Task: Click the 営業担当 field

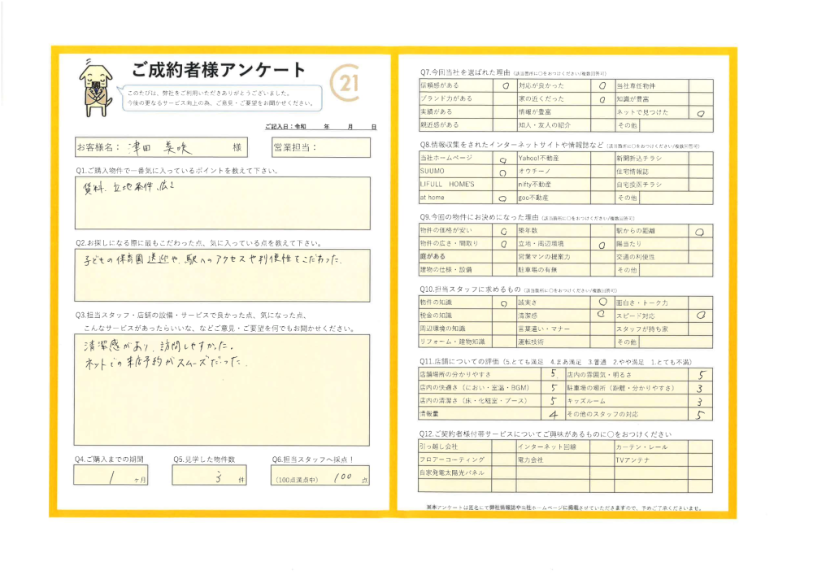Action: click(320, 148)
